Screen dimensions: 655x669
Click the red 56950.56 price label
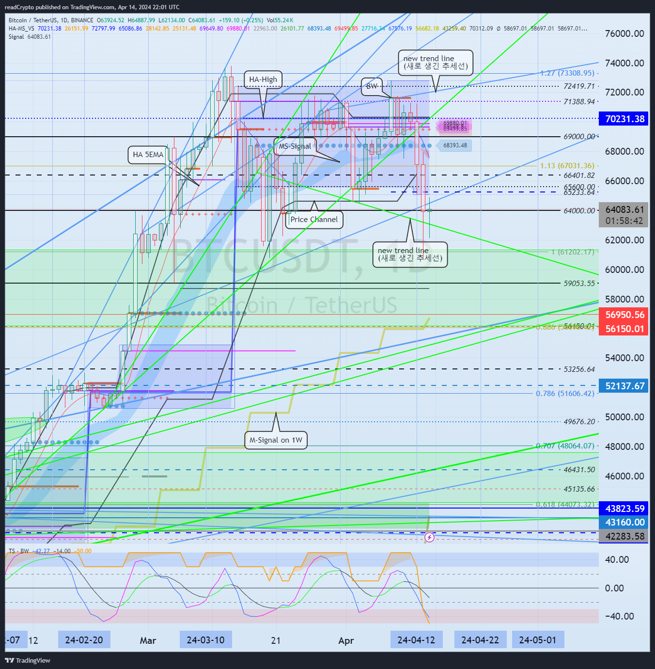coord(624,315)
